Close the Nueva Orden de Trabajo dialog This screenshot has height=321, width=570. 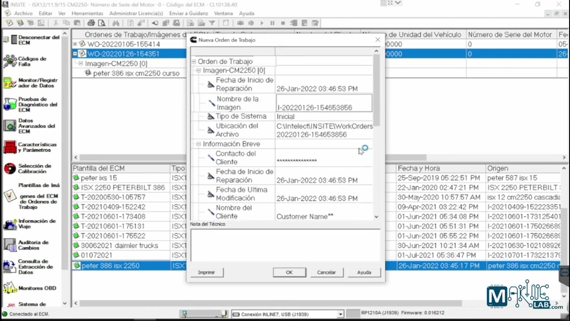tap(378, 40)
